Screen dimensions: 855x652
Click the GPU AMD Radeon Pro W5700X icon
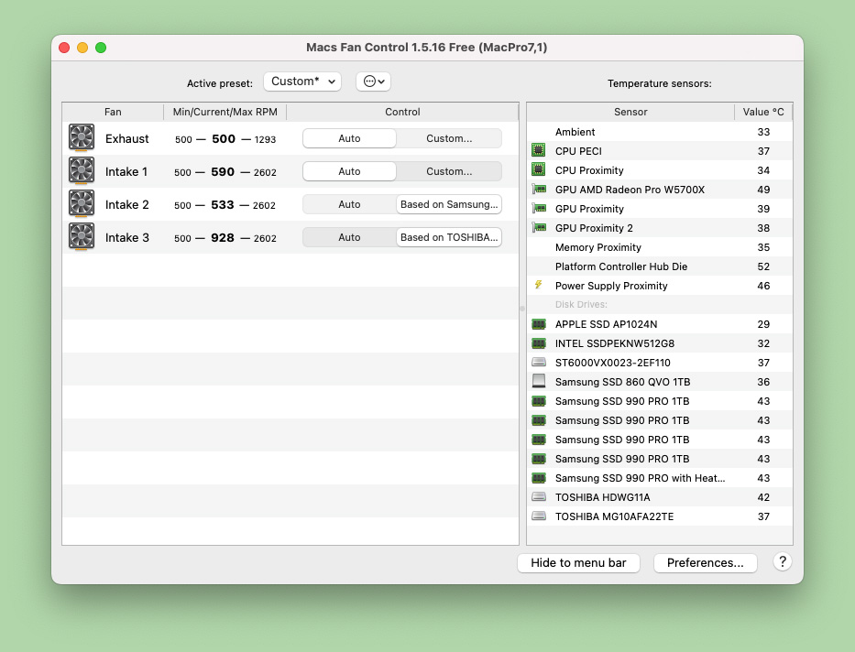(539, 190)
